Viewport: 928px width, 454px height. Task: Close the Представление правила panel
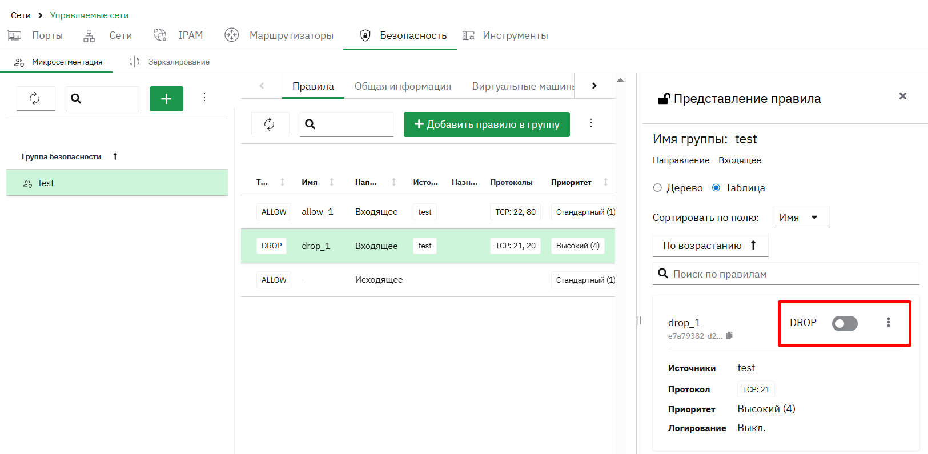(x=902, y=96)
